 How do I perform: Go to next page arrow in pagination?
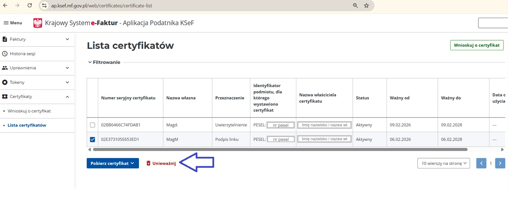pos(500,163)
